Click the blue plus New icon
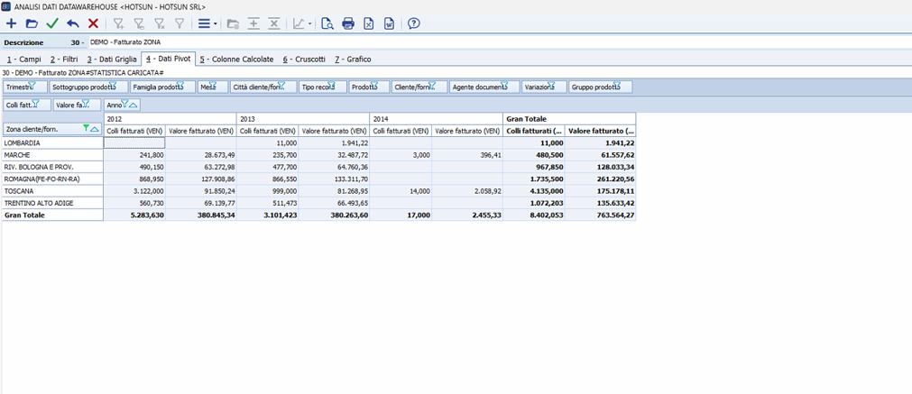The height and width of the screenshot is (394, 912). [x=12, y=23]
